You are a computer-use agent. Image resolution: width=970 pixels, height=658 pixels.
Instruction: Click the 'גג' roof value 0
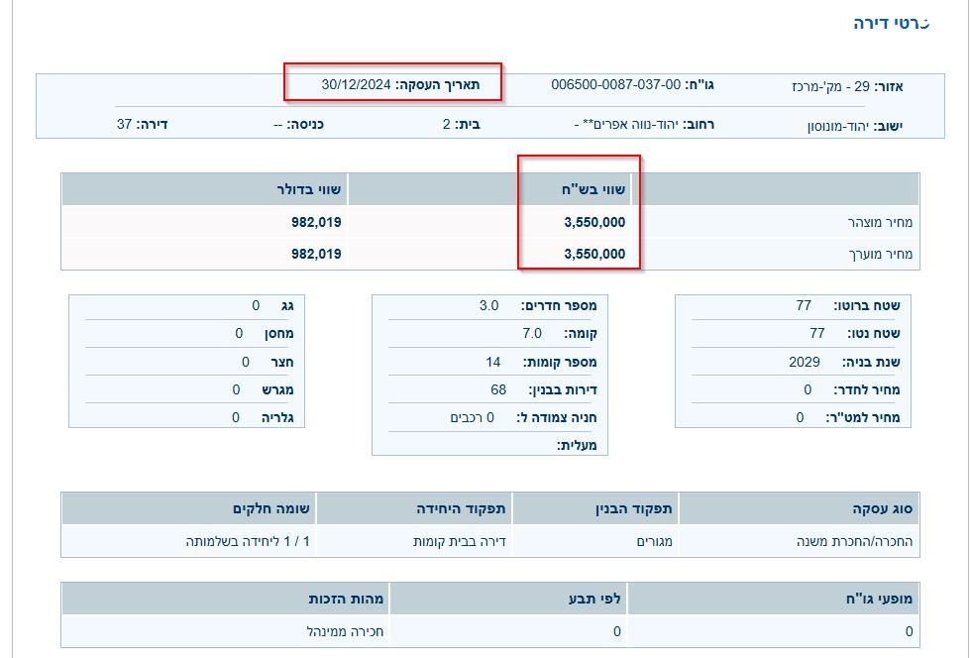point(256,305)
